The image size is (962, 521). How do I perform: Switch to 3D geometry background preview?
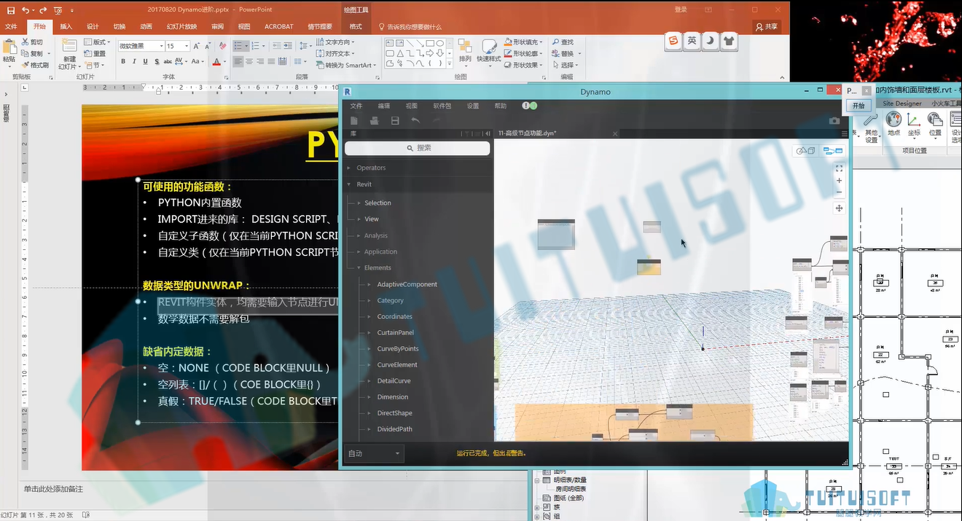806,151
